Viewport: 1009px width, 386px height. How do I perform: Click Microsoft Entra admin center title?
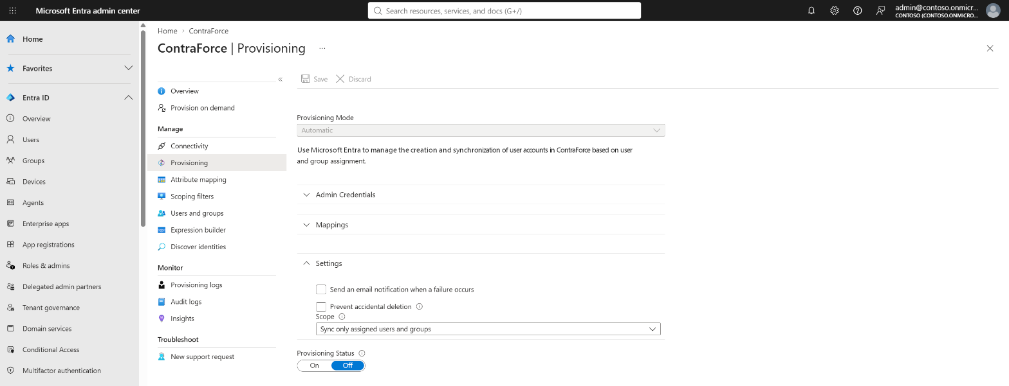click(x=88, y=11)
